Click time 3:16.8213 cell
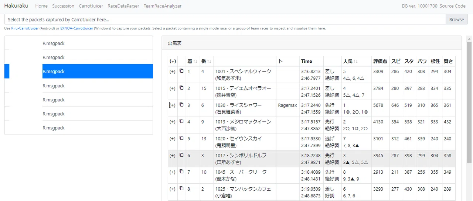473x201 pixels. pyautogui.click(x=311, y=72)
